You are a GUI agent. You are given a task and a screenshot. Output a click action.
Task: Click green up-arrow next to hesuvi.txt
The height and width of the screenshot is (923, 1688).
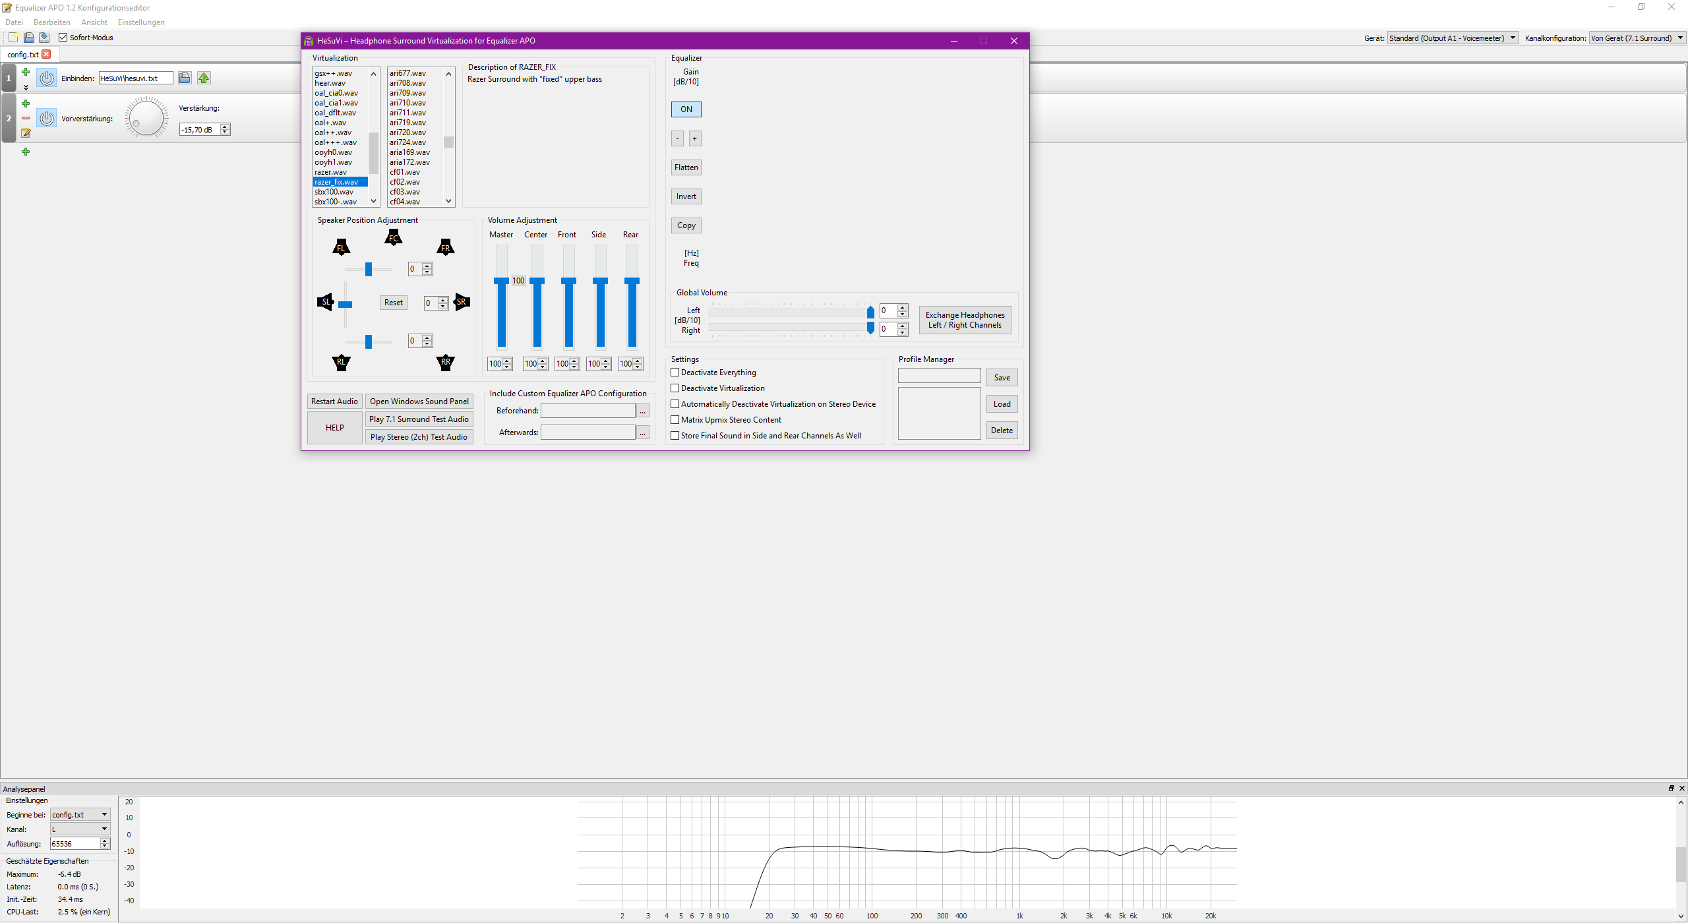click(204, 78)
